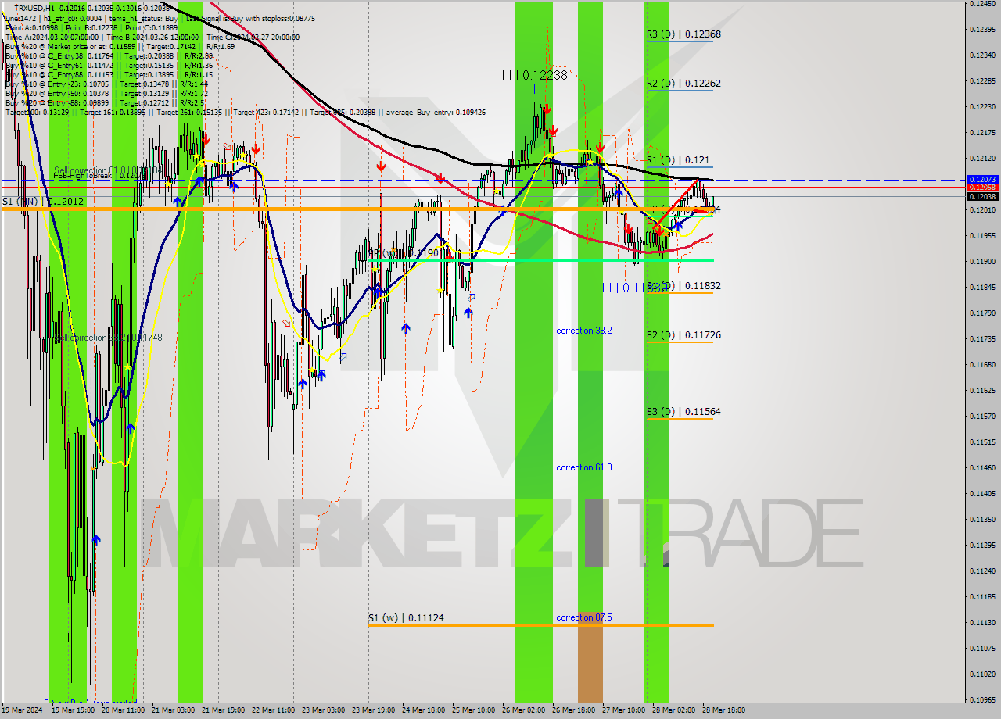
Task: Select the R1 (D) 0.121 pivot label
Action: coord(678,160)
